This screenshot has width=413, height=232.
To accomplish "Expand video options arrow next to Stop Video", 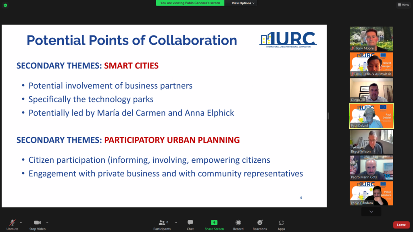I will [x=47, y=222].
